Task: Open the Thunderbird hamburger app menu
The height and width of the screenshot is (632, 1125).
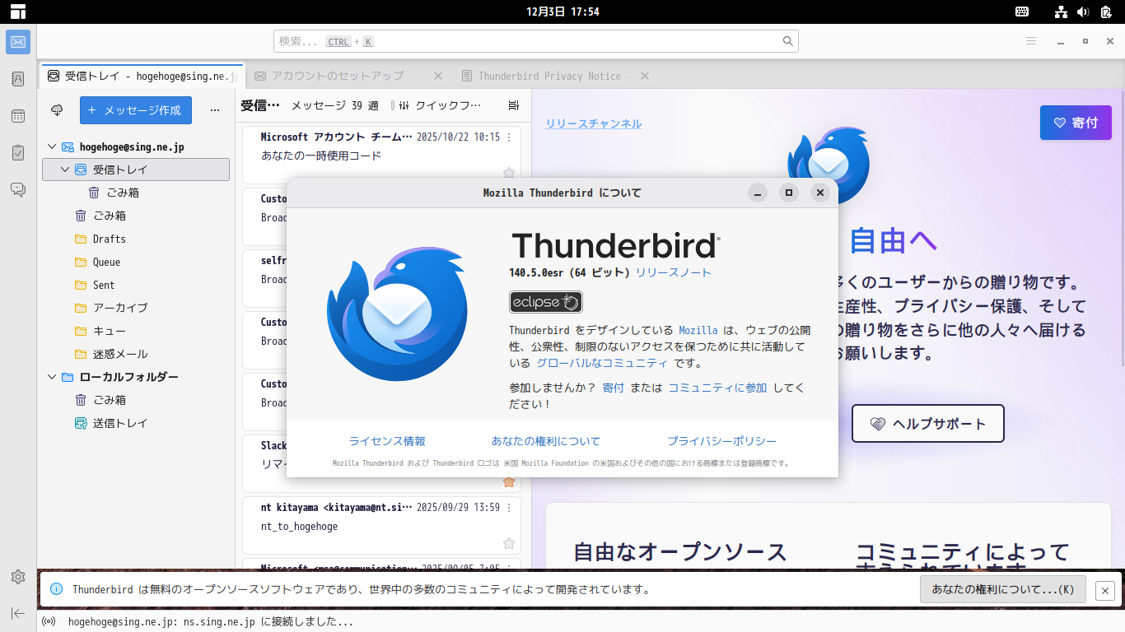Action: [x=1031, y=41]
